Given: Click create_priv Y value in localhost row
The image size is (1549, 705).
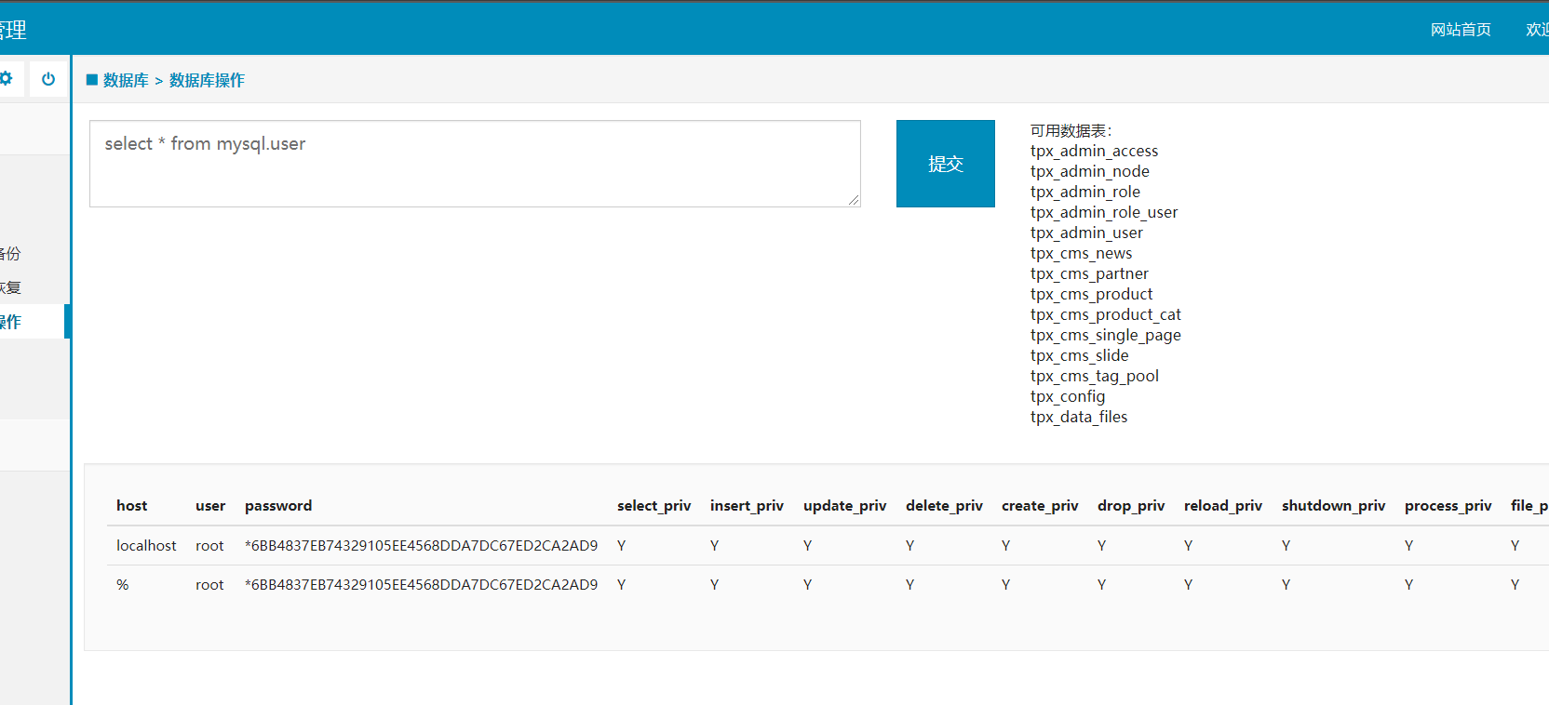Looking at the screenshot, I should 1006,546.
